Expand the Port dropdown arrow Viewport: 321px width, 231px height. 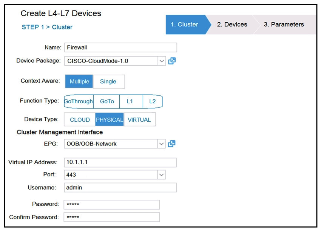pos(161,175)
